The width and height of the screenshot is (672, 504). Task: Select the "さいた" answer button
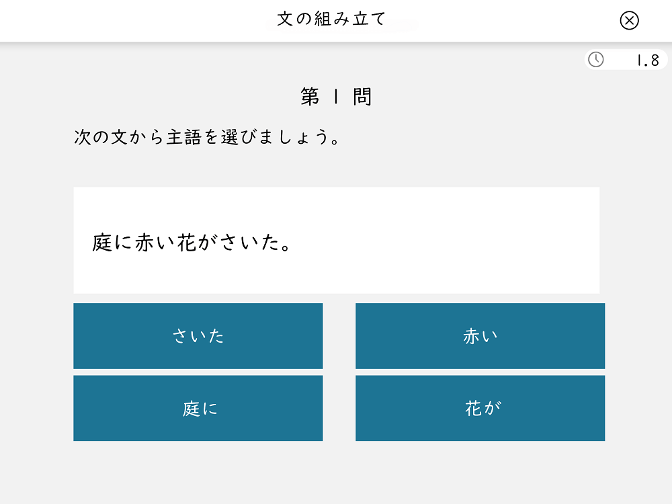[198, 336]
